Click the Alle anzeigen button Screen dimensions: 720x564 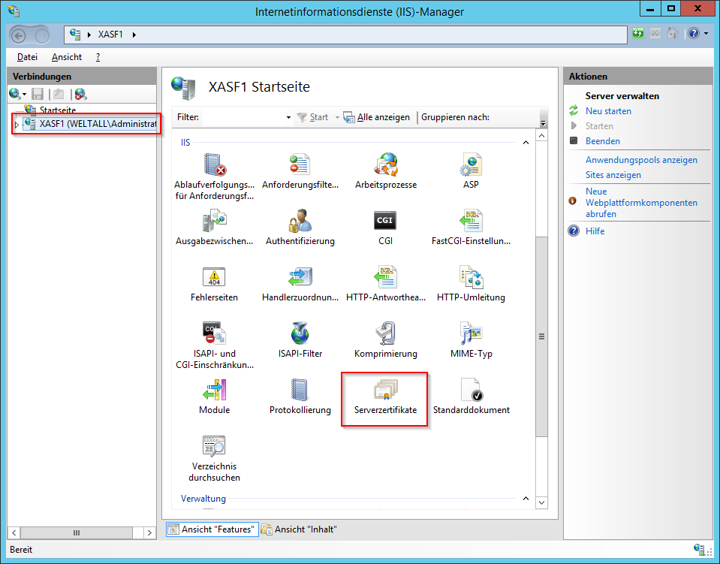[x=378, y=118]
